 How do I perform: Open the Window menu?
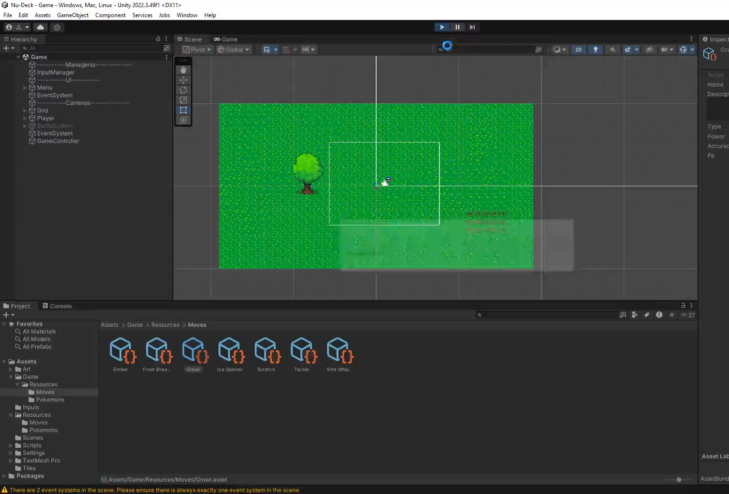(187, 15)
